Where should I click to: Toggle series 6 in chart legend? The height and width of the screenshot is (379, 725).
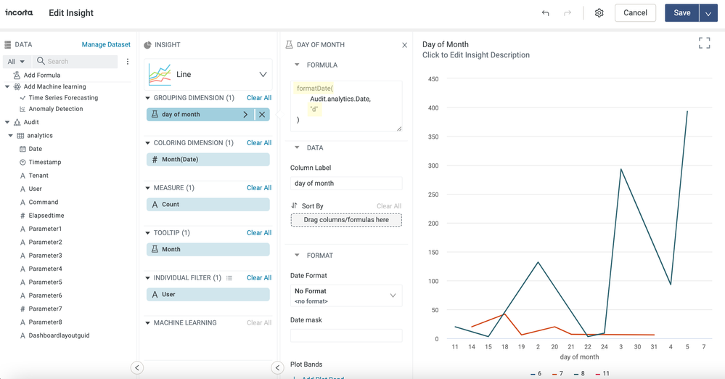click(x=536, y=373)
